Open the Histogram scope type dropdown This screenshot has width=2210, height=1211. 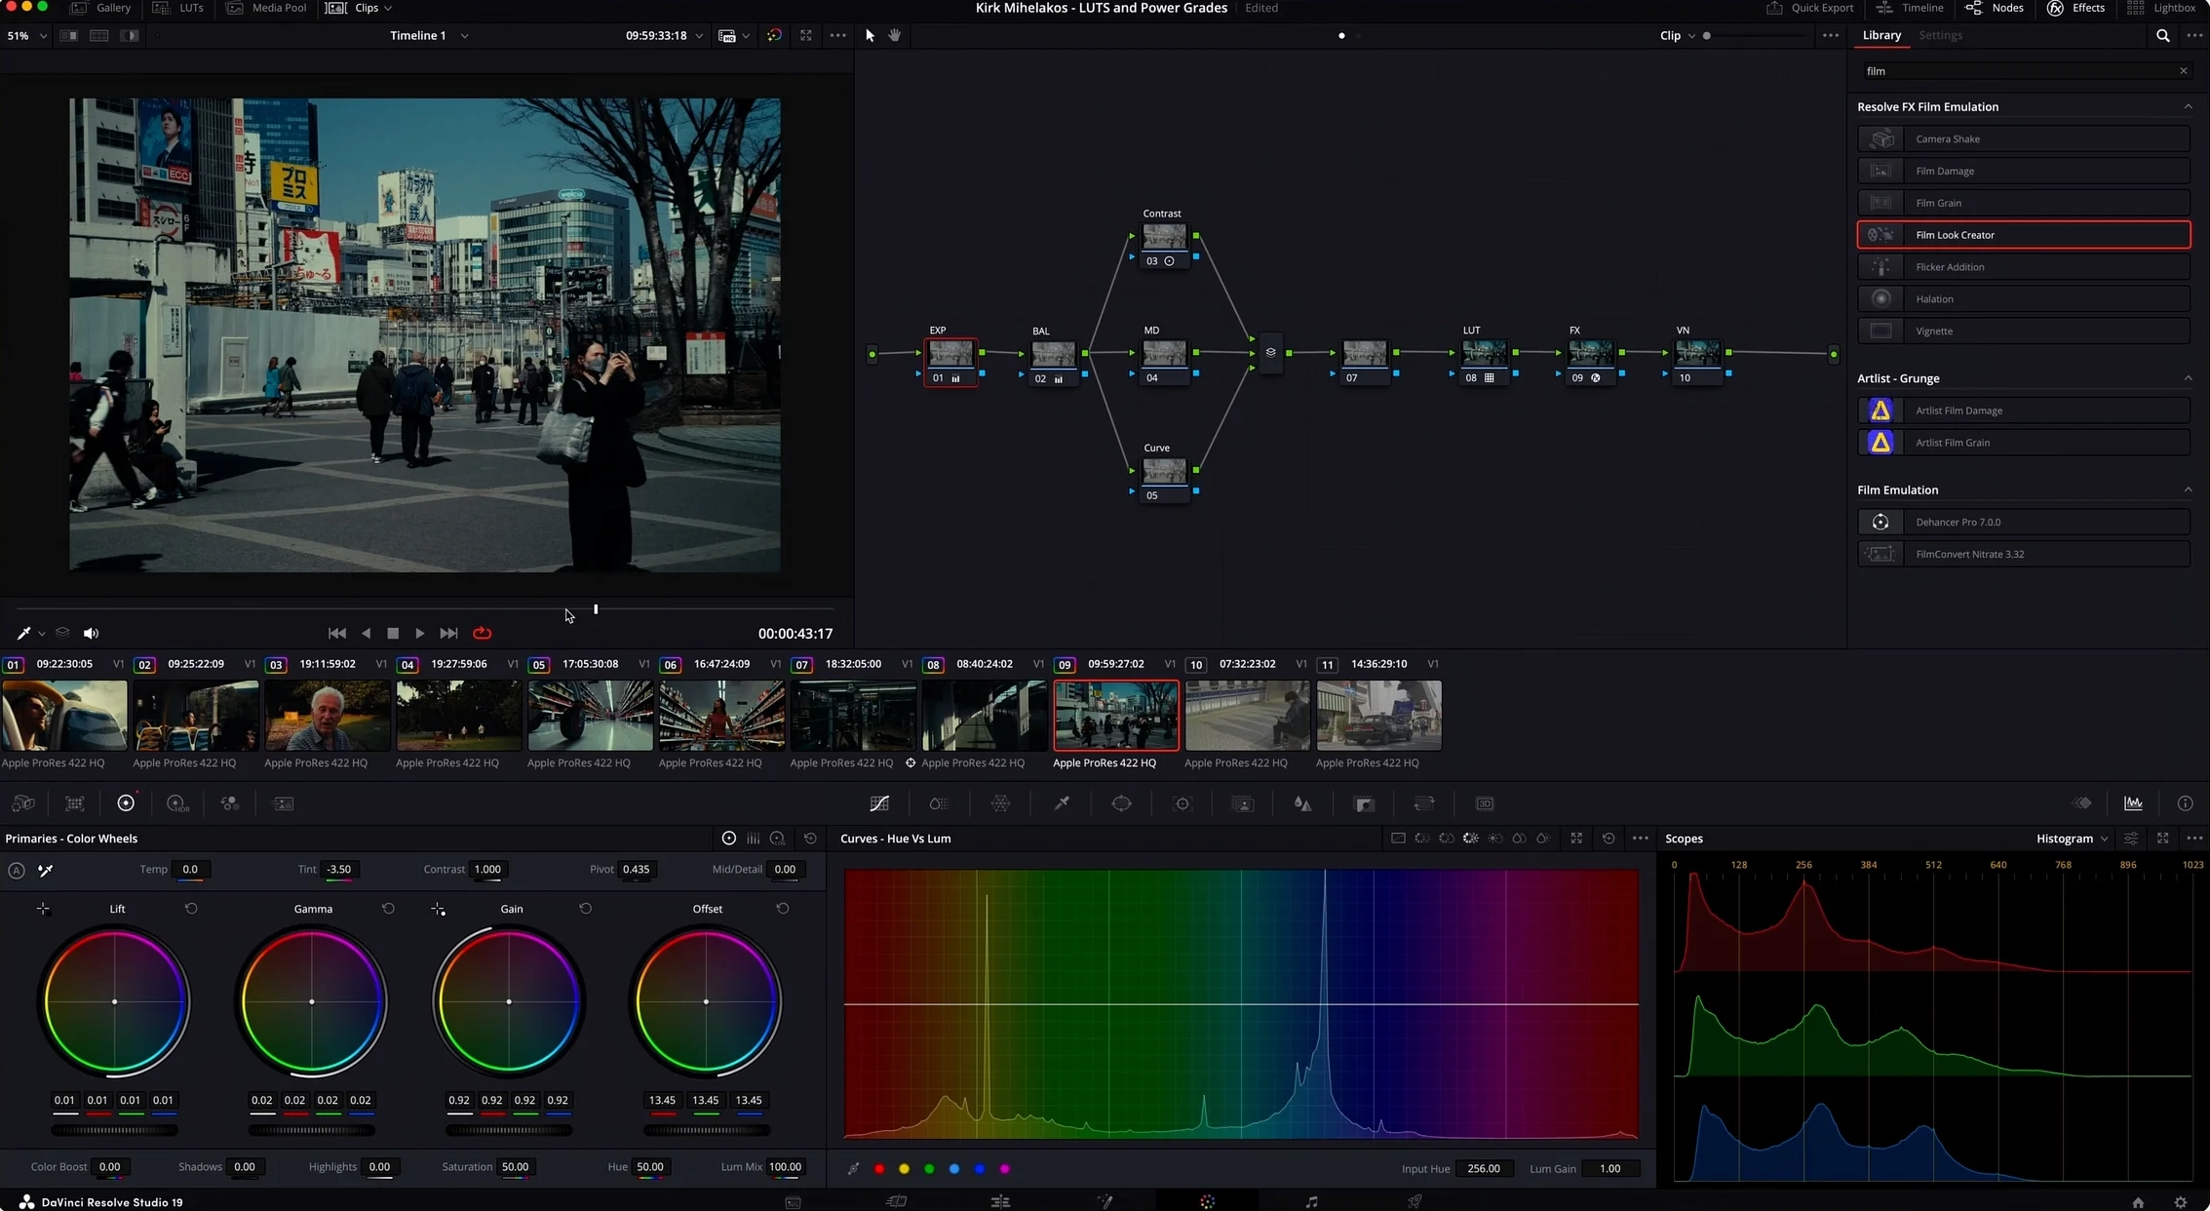2072,839
